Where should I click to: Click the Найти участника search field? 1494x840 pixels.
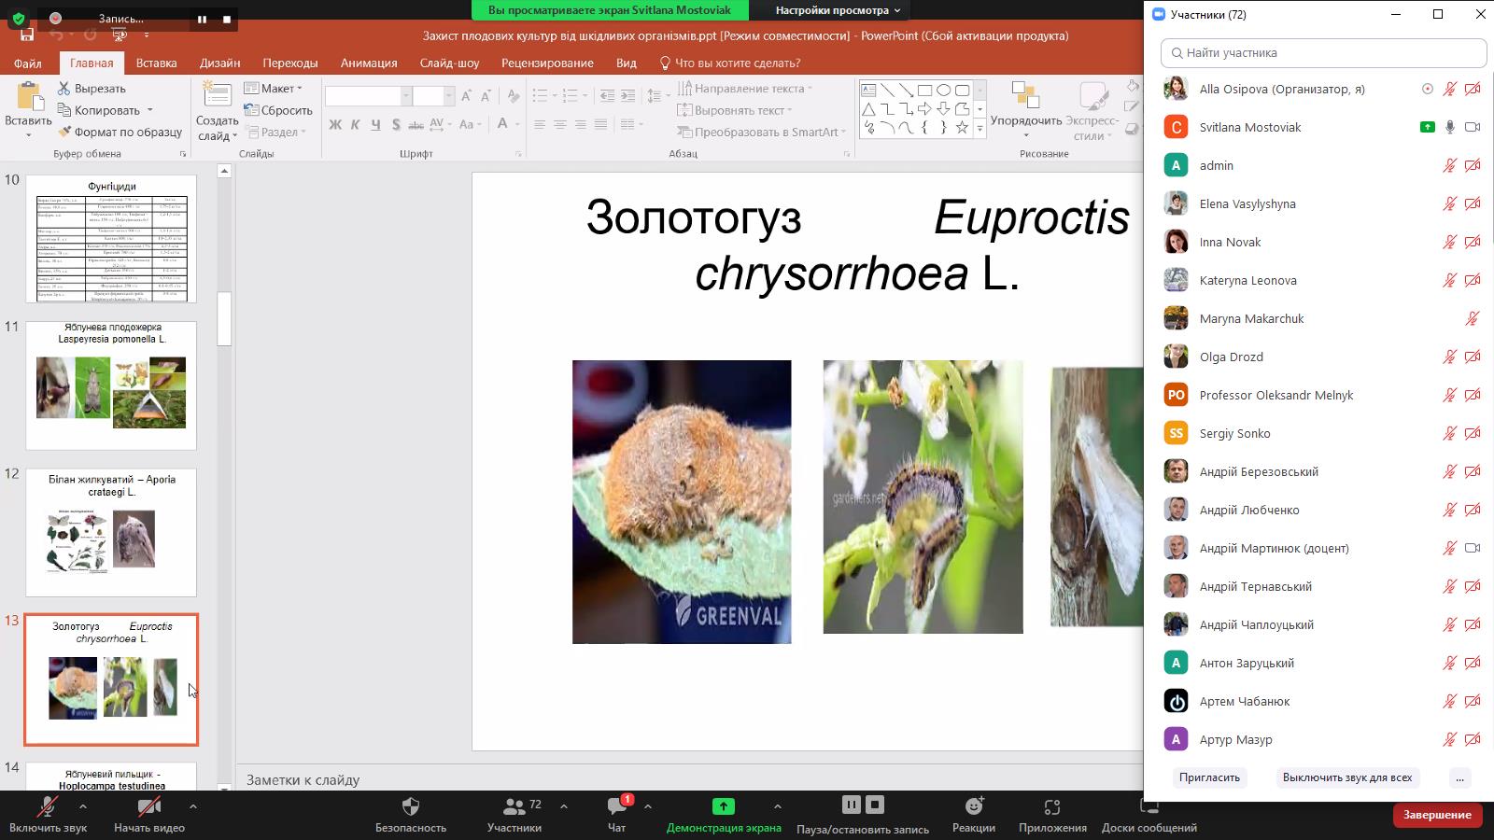[1323, 53]
